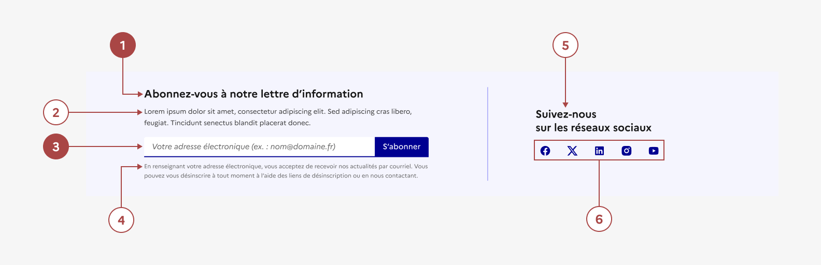Click the Lorem ipsum description paragraph
821x265 pixels.
[278, 117]
